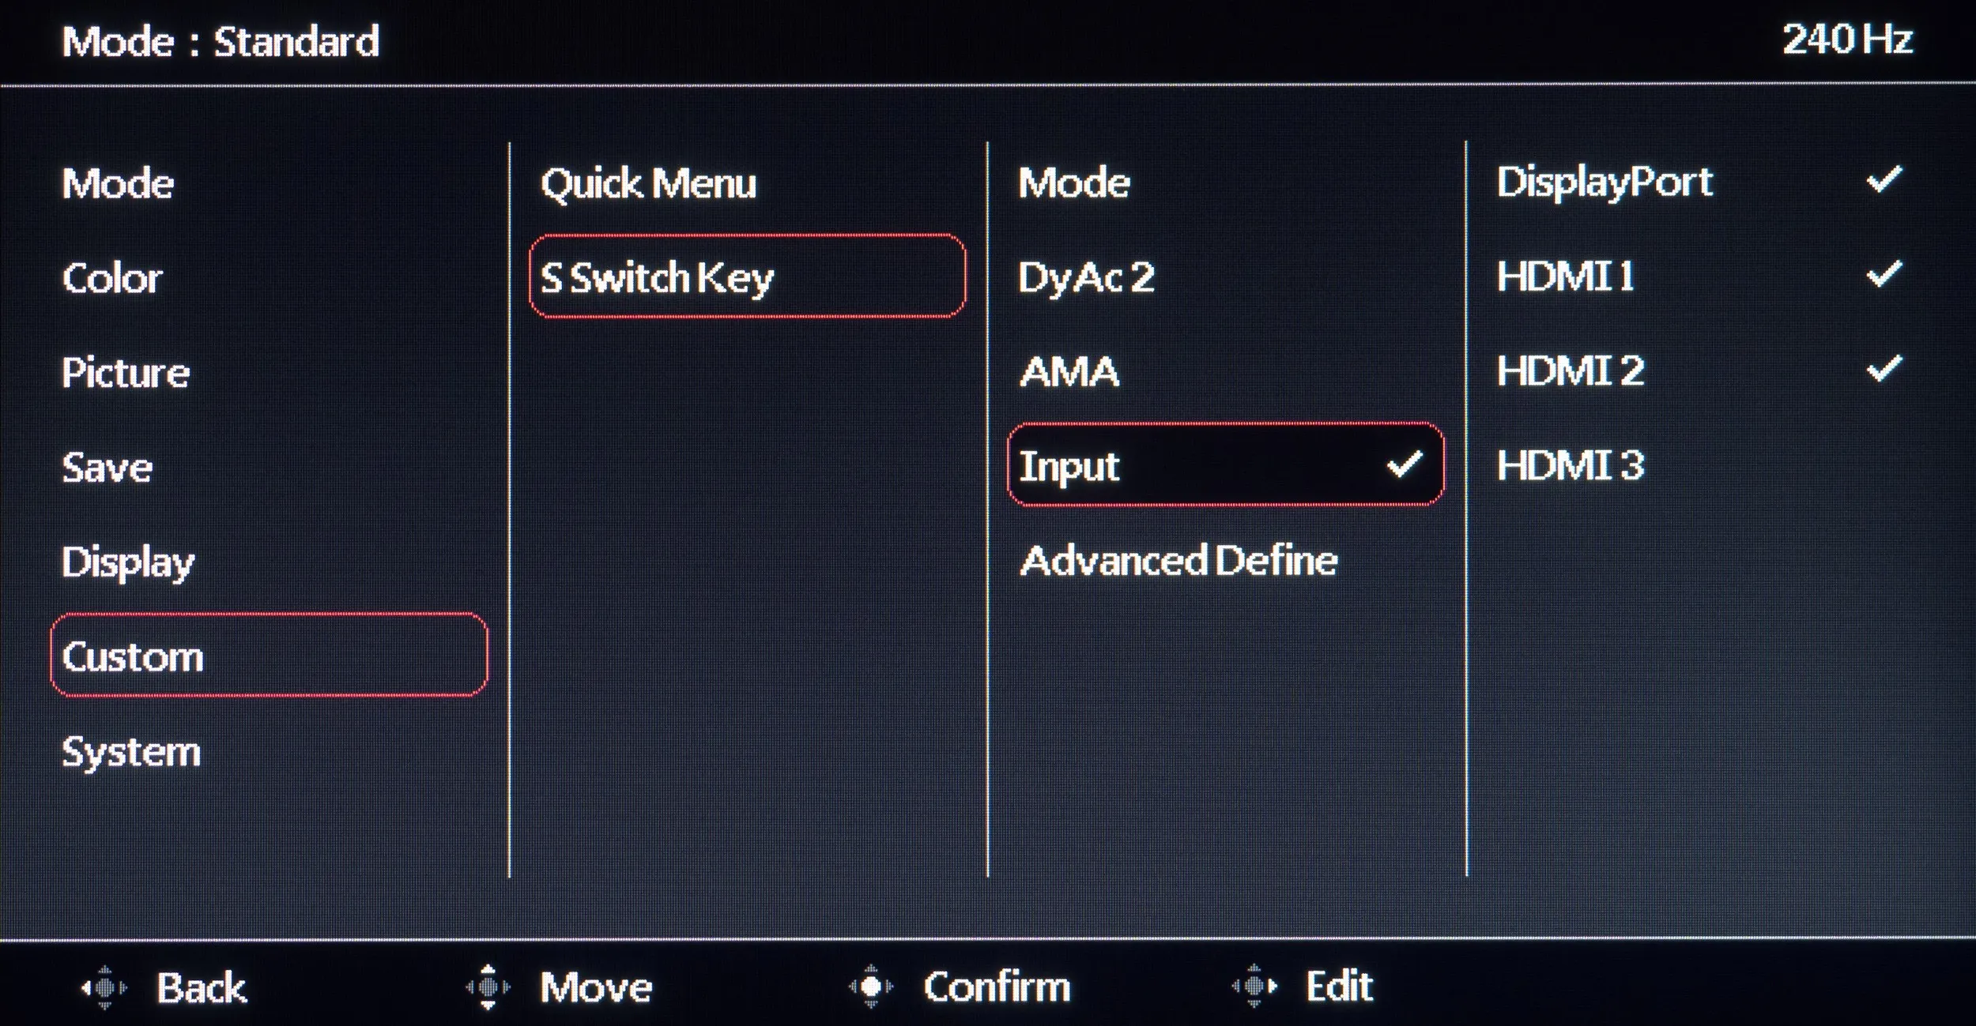Select Advanced Define option
This screenshot has height=1026, width=1976.
1178,560
